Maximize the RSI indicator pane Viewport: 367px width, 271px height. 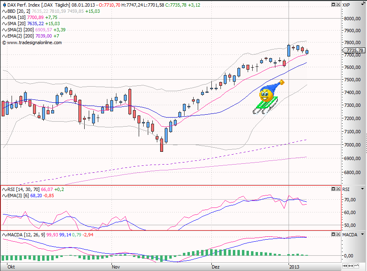point(333,189)
